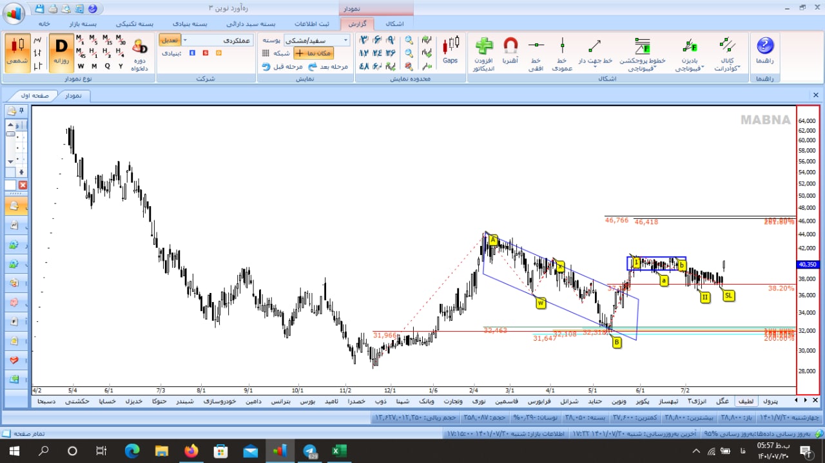Open the بسته بنیادی ribbon tab
Viewport: 825px width, 463px height.
tap(189, 23)
